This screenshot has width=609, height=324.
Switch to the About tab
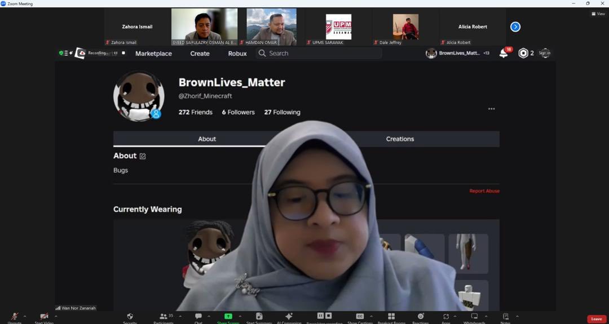click(x=207, y=139)
